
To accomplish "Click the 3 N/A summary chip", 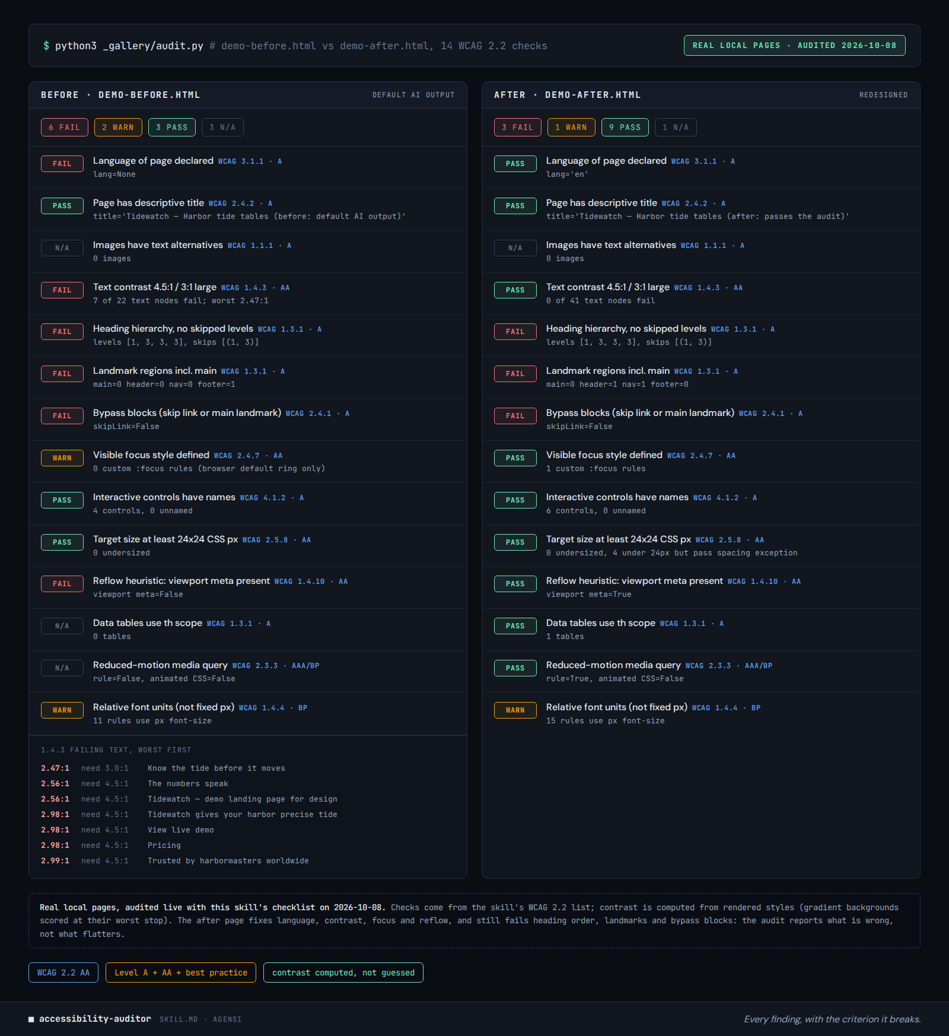I will pyautogui.click(x=222, y=128).
